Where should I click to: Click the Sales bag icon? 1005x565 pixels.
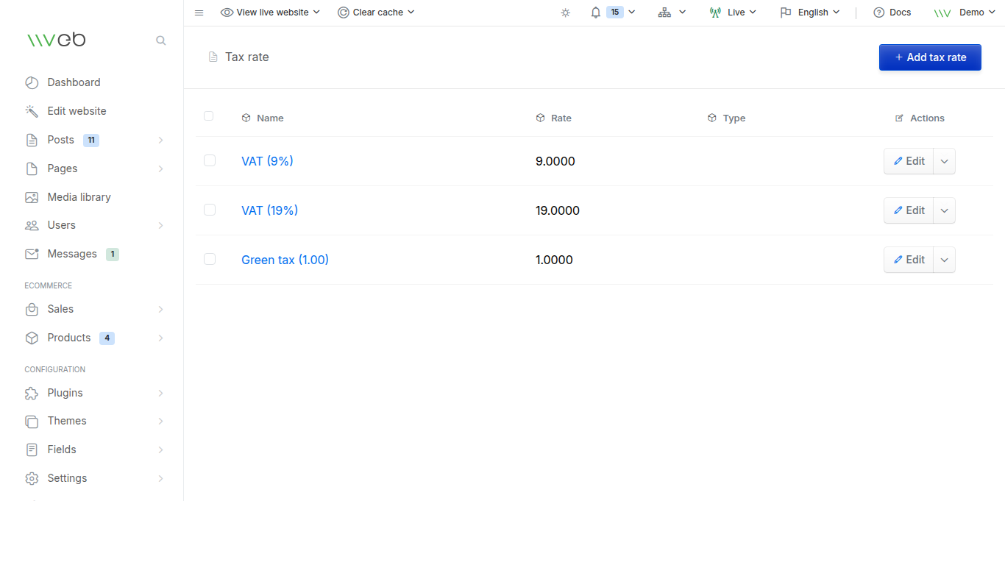pyautogui.click(x=32, y=309)
